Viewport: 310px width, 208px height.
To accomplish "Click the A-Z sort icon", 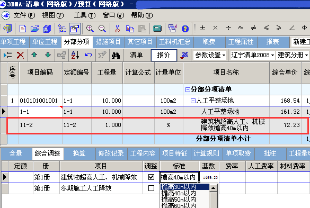I will [x=75, y=55].
